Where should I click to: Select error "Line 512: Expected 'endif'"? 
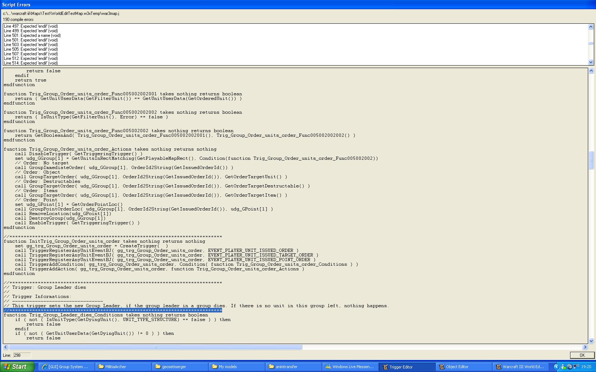31,58
